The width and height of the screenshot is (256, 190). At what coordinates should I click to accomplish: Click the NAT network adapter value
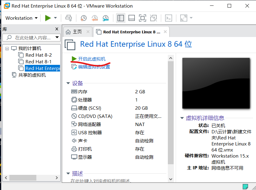140,124
